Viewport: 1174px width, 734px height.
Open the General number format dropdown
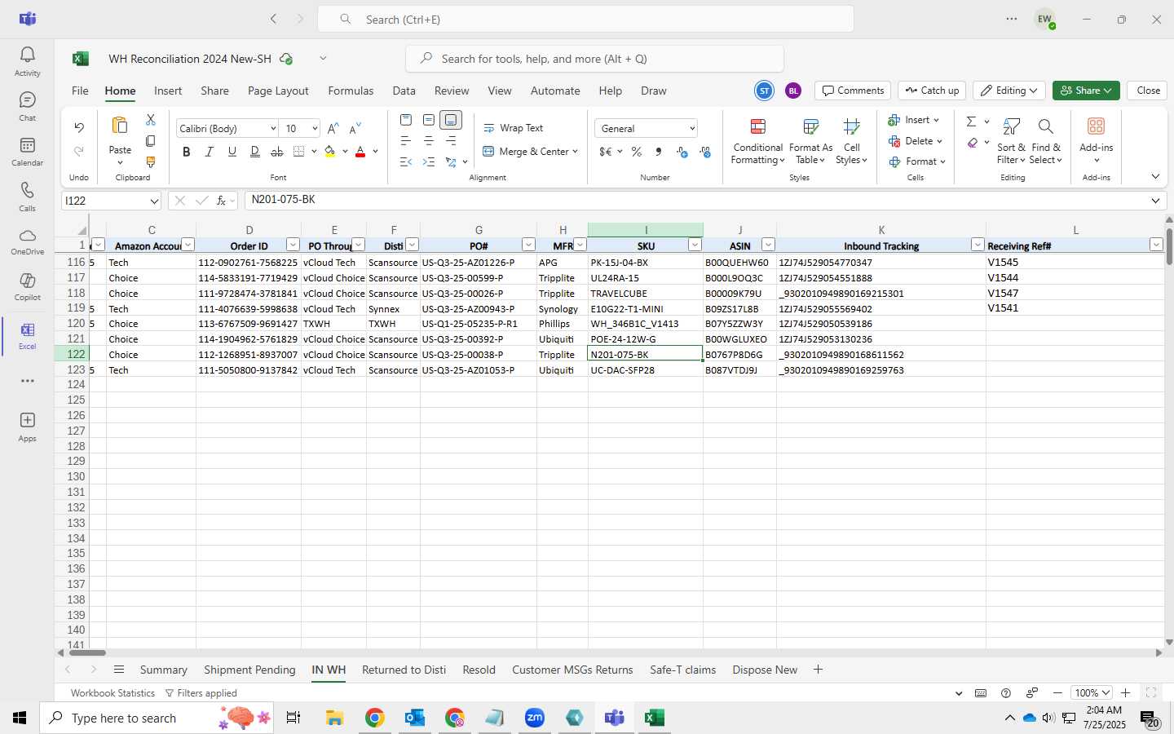coord(692,129)
